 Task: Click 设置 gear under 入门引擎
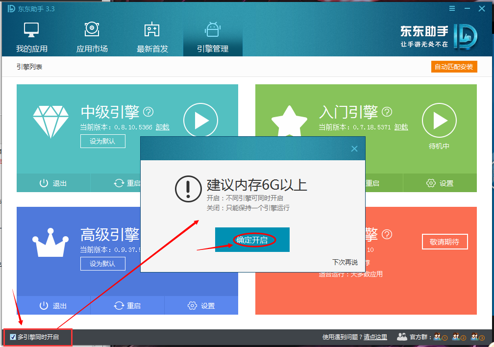point(440,183)
